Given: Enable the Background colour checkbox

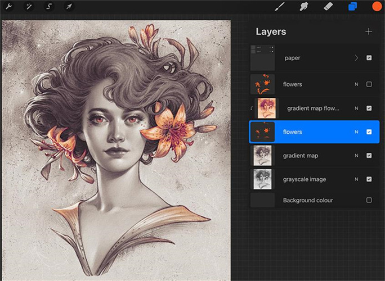Looking at the screenshot, I should click(x=369, y=200).
